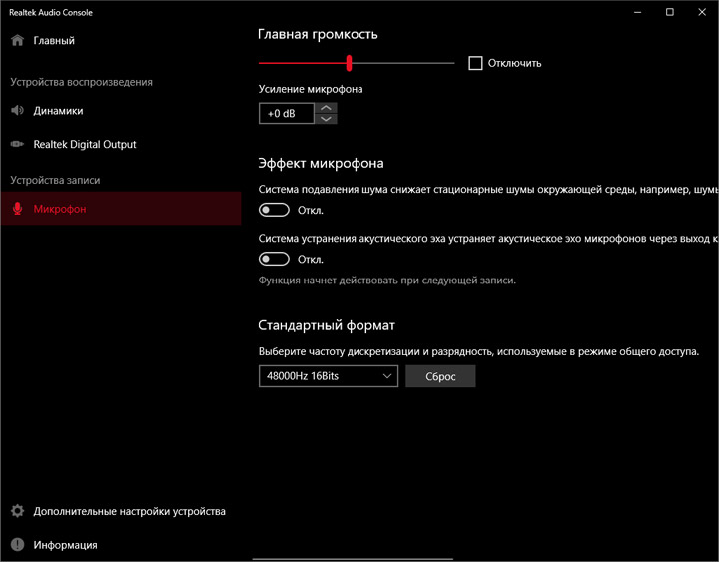Image resolution: width=719 pixels, height=562 pixels.
Task: Decrease microphone boost with down arrow
Action: (326, 119)
